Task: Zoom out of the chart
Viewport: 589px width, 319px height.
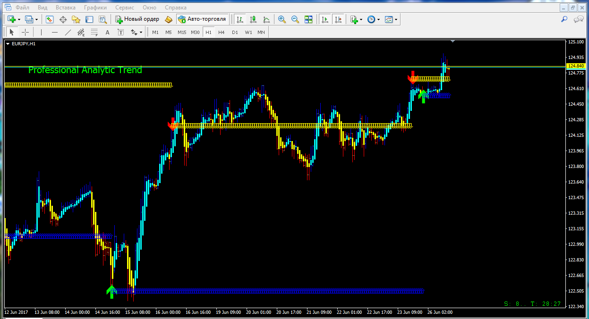Action: [x=295, y=19]
